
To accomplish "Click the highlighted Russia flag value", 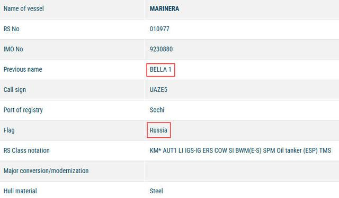I will coord(158,130).
